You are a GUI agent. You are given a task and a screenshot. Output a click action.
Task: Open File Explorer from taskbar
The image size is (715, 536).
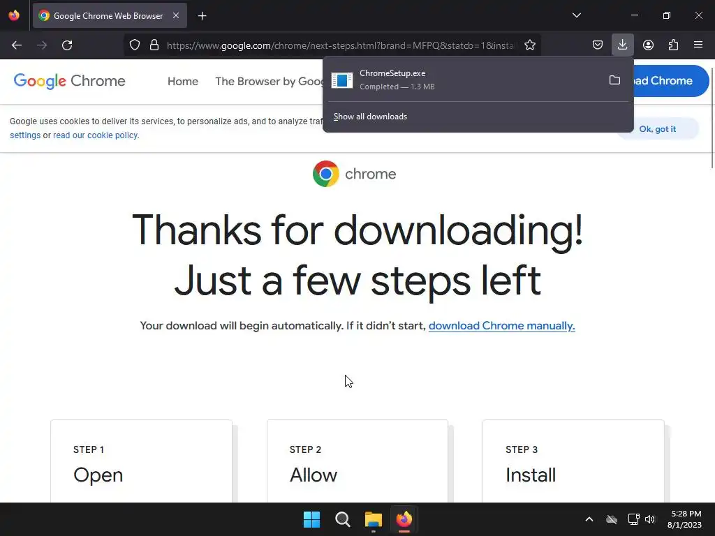pyautogui.click(x=374, y=519)
